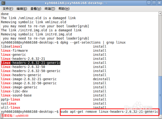Click the 'linux-headers-2.6.32-21' line
The height and width of the screenshot is (119, 162).
click(23, 59)
